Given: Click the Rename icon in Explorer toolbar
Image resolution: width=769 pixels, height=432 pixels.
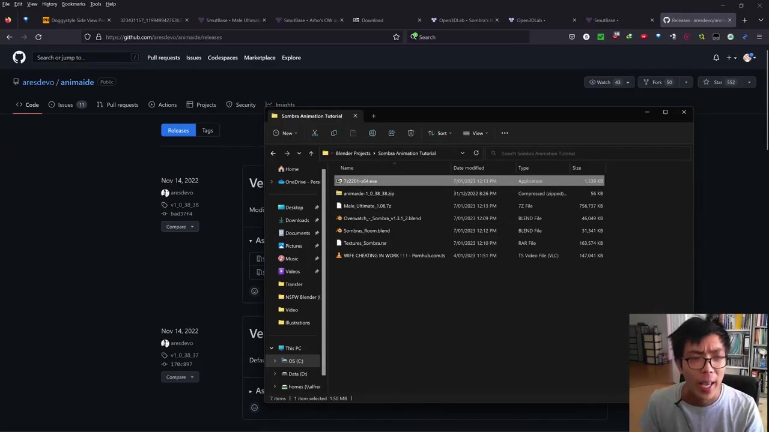Looking at the screenshot, I should tap(372, 133).
